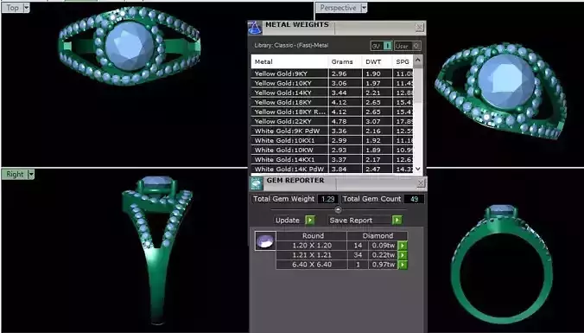The image size is (584, 333).
Task: Select the Yellow Gold:22KY row
Action: [x=333, y=121]
